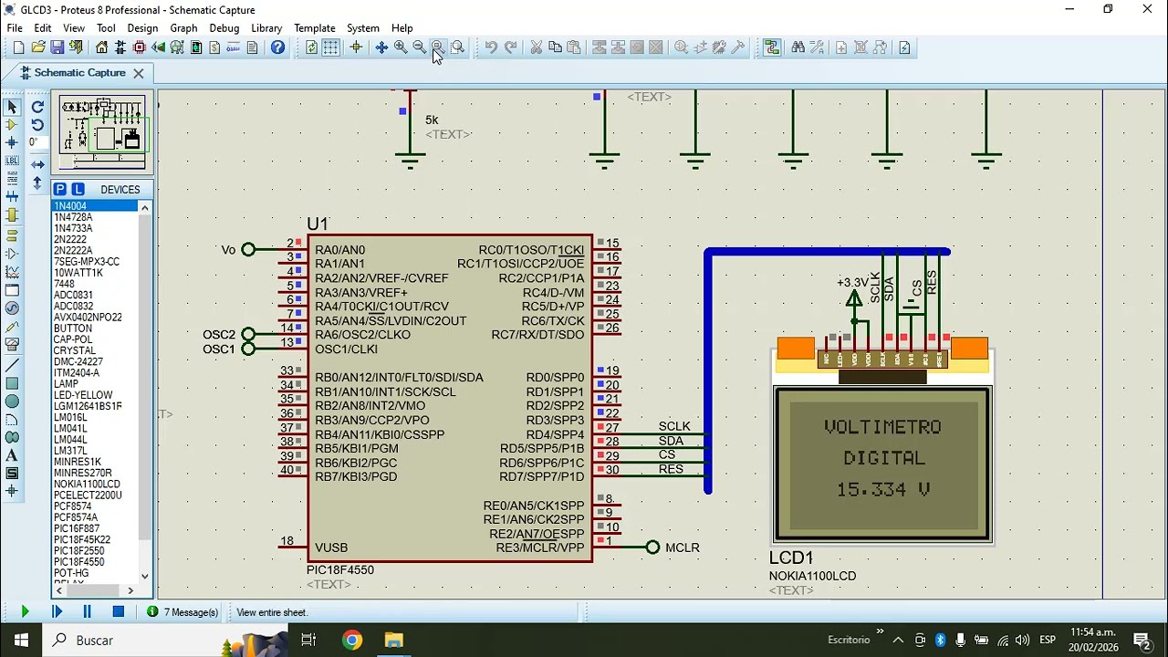
Task: Click rotate clockwise icon
Action: [37, 107]
